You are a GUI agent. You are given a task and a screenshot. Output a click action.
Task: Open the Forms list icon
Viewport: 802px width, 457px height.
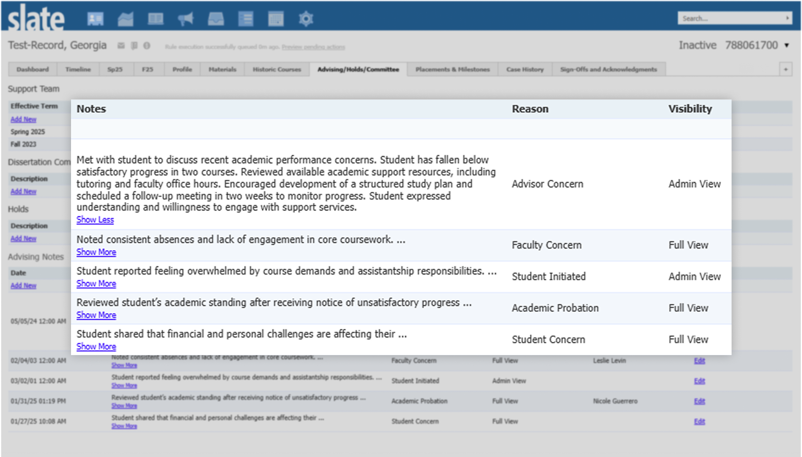(246, 19)
